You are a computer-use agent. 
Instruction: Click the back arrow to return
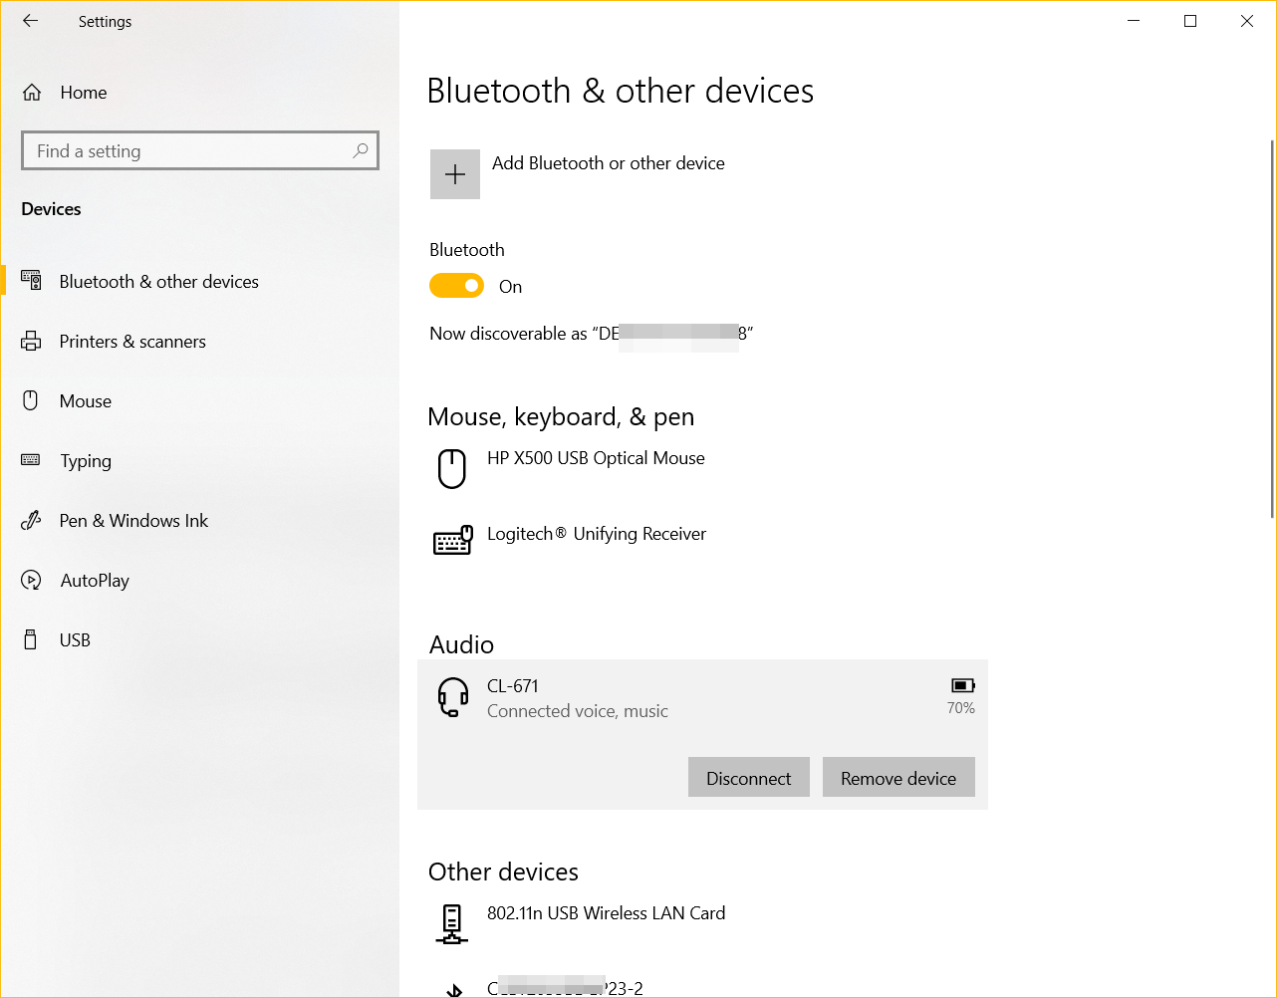pos(29,20)
